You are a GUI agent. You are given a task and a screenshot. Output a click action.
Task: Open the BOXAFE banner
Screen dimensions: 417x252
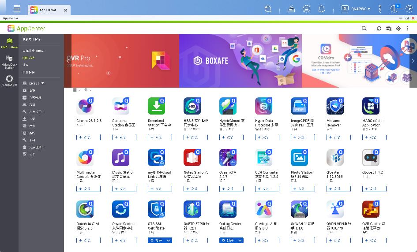[240, 60]
